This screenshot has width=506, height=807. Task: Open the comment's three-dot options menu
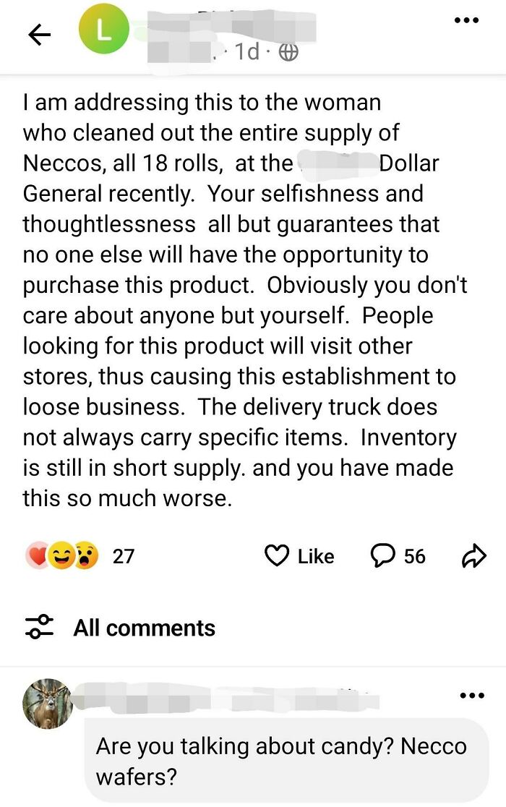click(x=472, y=694)
